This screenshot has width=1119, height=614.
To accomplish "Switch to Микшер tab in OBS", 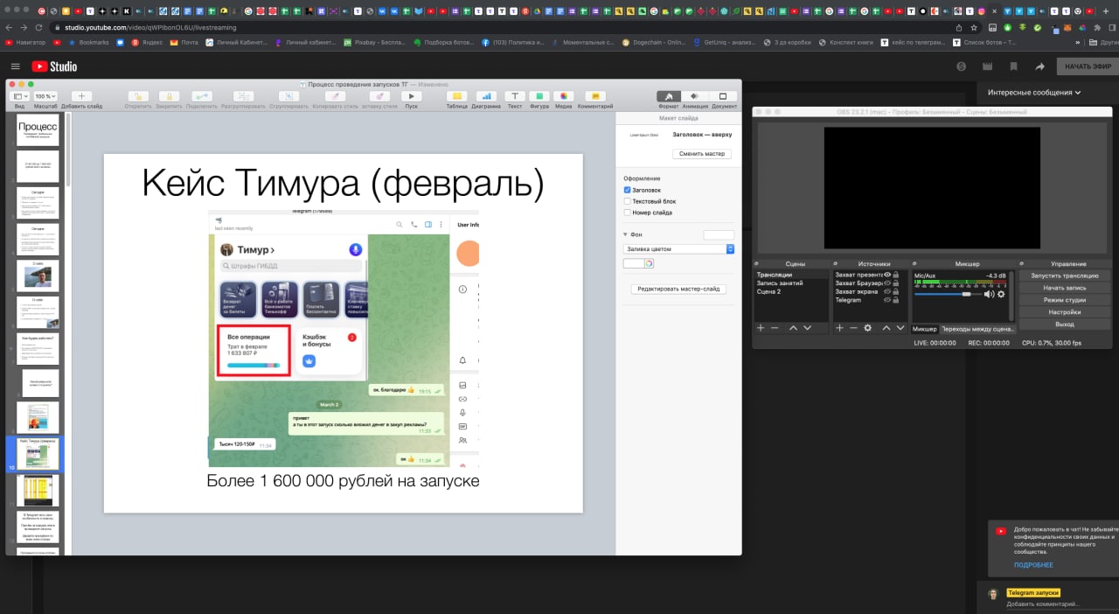I will 924,329.
